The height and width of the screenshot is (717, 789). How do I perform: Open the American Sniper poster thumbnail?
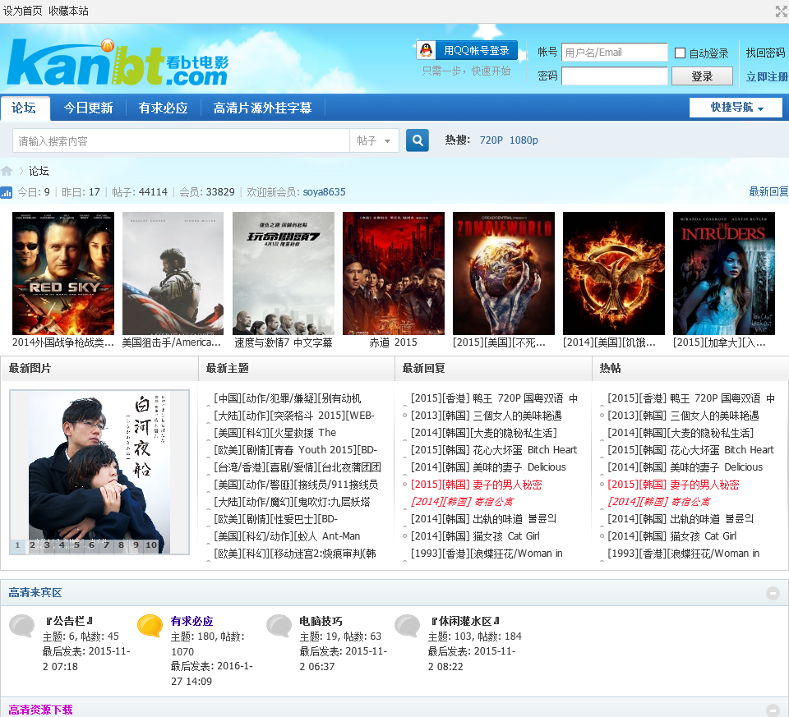(x=173, y=273)
